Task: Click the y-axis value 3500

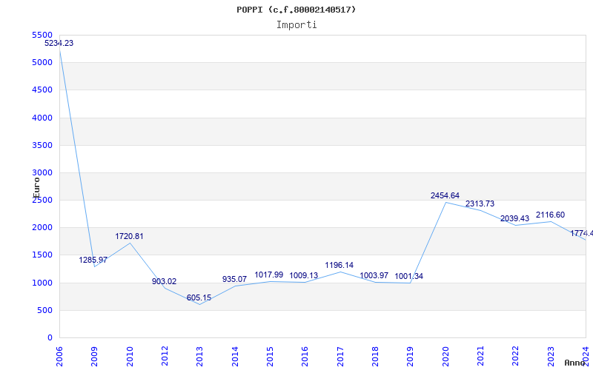Action: tap(42, 145)
